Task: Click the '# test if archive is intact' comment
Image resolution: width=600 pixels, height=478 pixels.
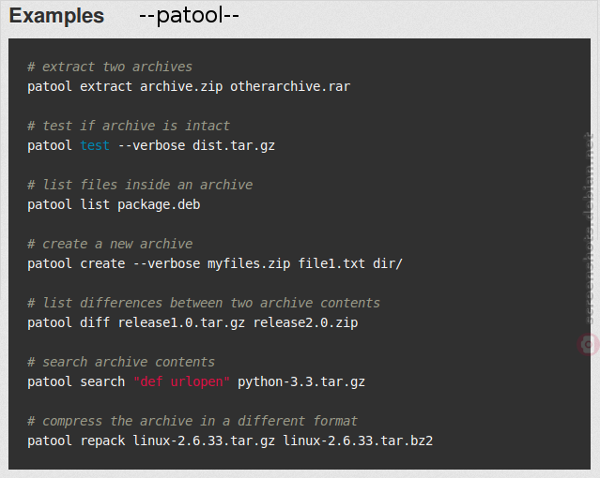Action: pyautogui.click(x=129, y=126)
